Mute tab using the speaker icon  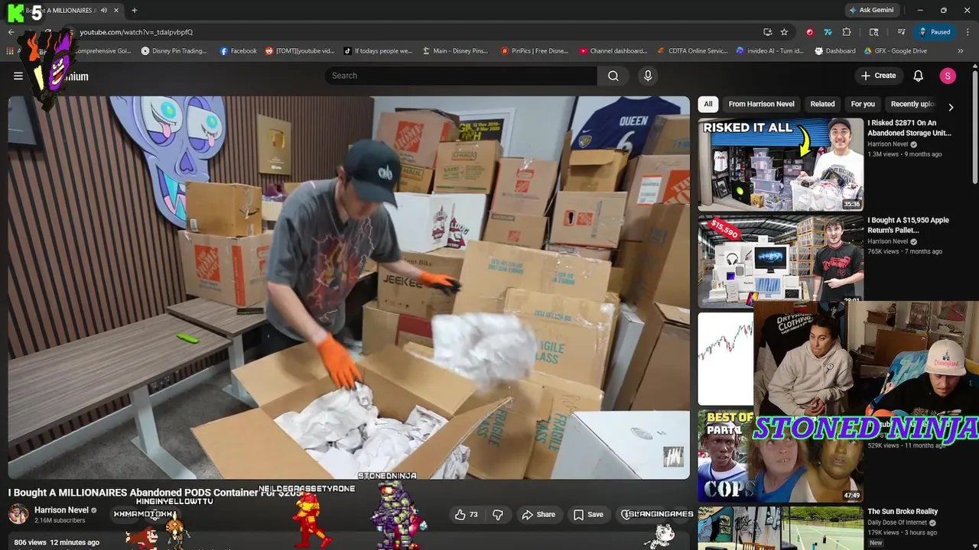pyautogui.click(x=103, y=10)
